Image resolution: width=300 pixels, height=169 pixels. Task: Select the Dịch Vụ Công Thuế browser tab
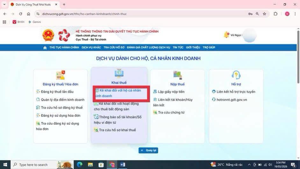coord(33,4)
